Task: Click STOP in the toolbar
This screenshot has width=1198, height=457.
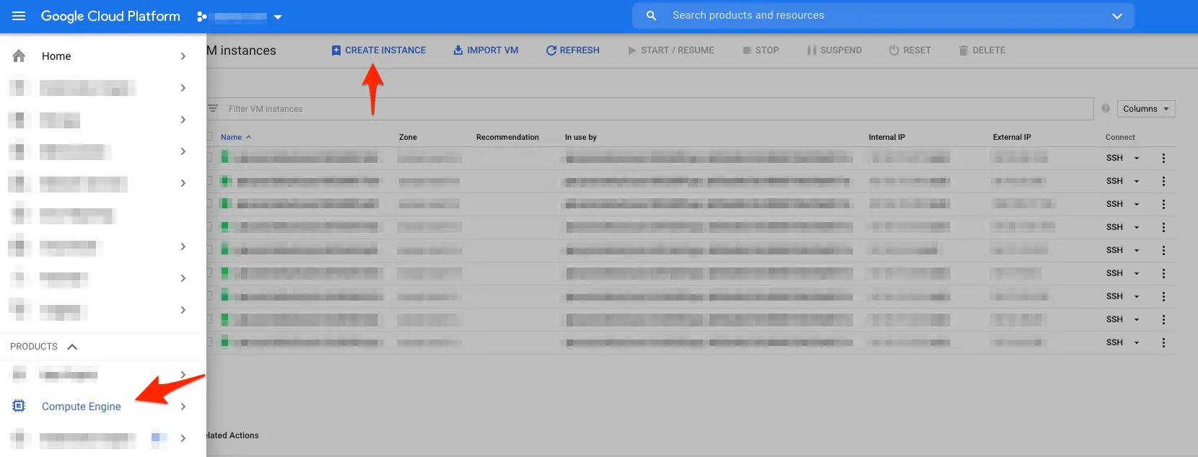Action: [761, 50]
